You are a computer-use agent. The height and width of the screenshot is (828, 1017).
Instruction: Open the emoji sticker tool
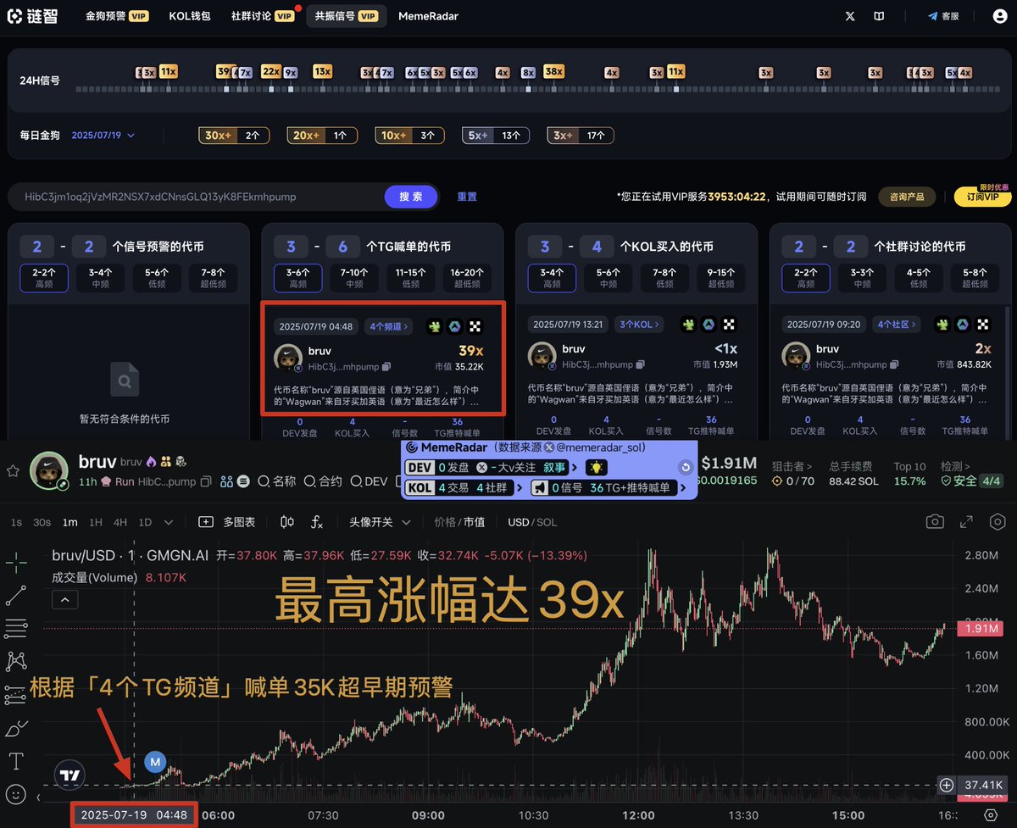pos(16,794)
